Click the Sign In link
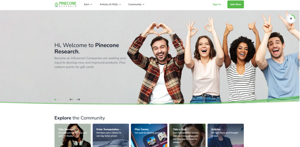 click(x=217, y=4)
